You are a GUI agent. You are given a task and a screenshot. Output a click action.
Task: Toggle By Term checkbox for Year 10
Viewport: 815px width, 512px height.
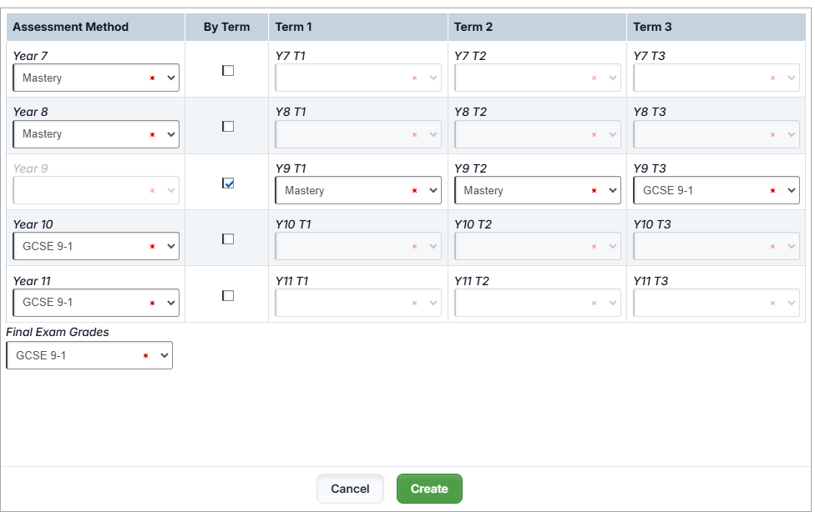tap(228, 239)
